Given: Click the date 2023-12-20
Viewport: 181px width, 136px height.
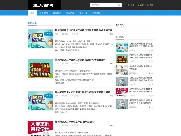Looking at the screenshot, I should point(133,107).
